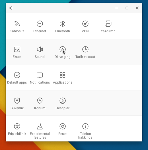Image resolution: width=148 pixels, height=150 pixels.
Task: Open Sound settings
Action: pos(40,52)
